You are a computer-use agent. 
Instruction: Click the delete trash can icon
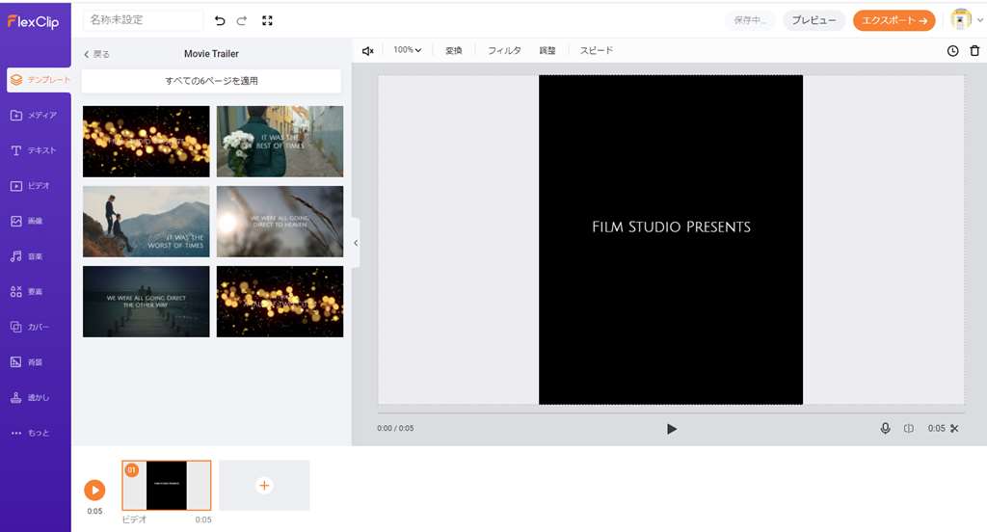974,50
